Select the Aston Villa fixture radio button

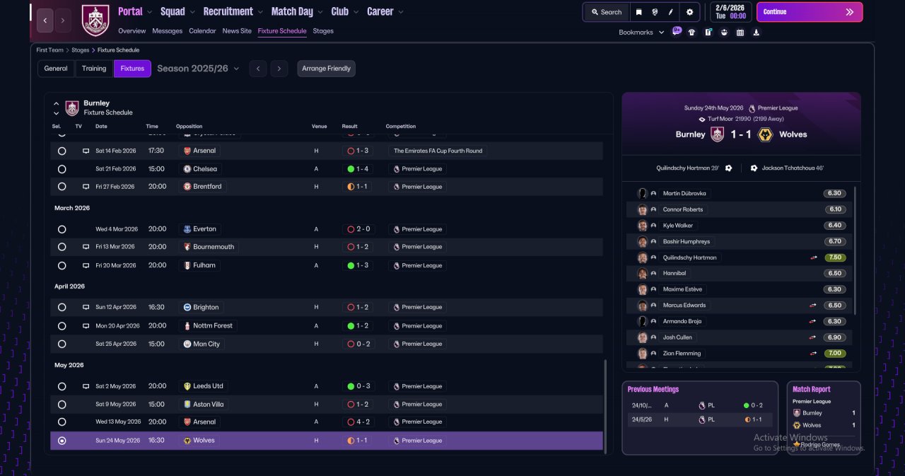(62, 405)
